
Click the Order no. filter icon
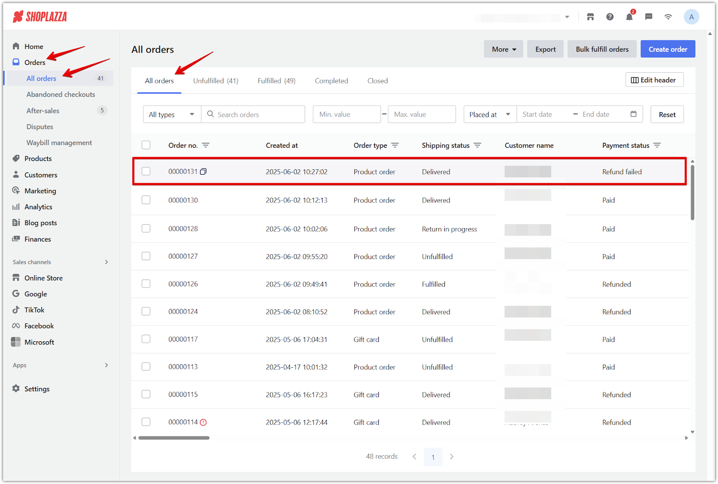tap(206, 145)
